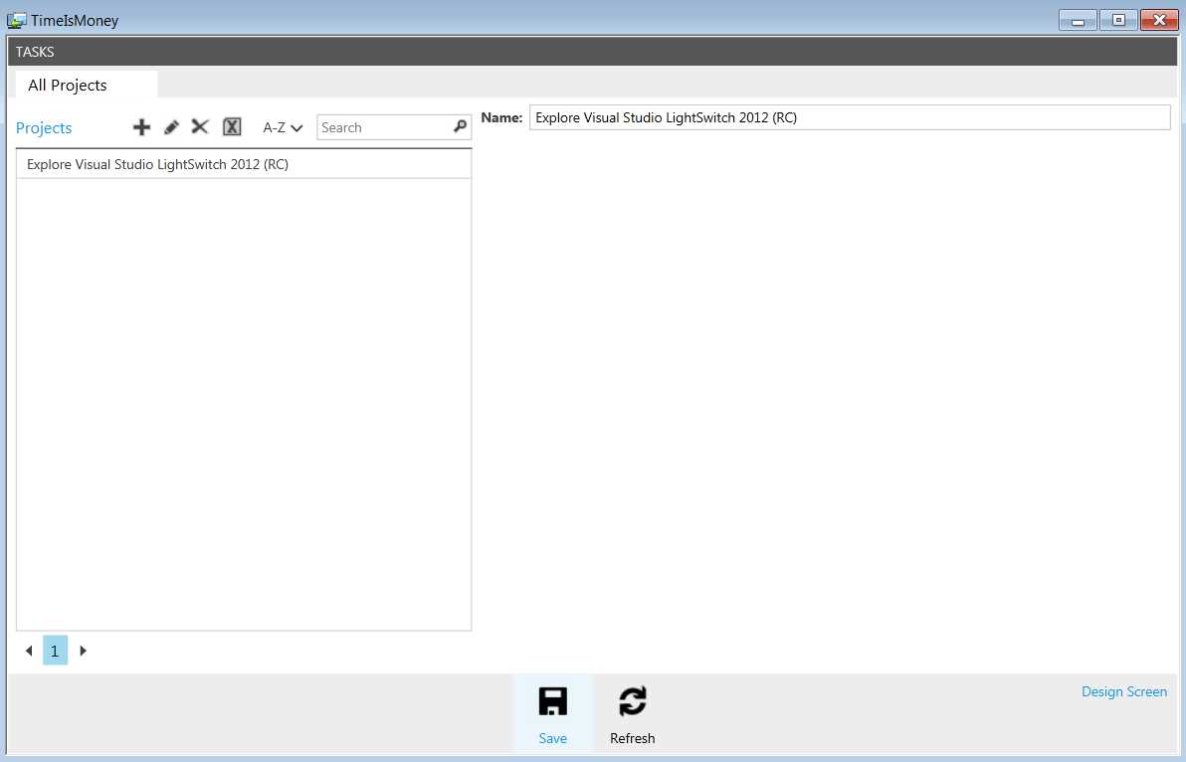Switch to the All Projects tab

point(67,85)
